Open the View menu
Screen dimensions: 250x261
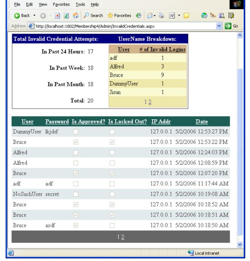[43, 4]
